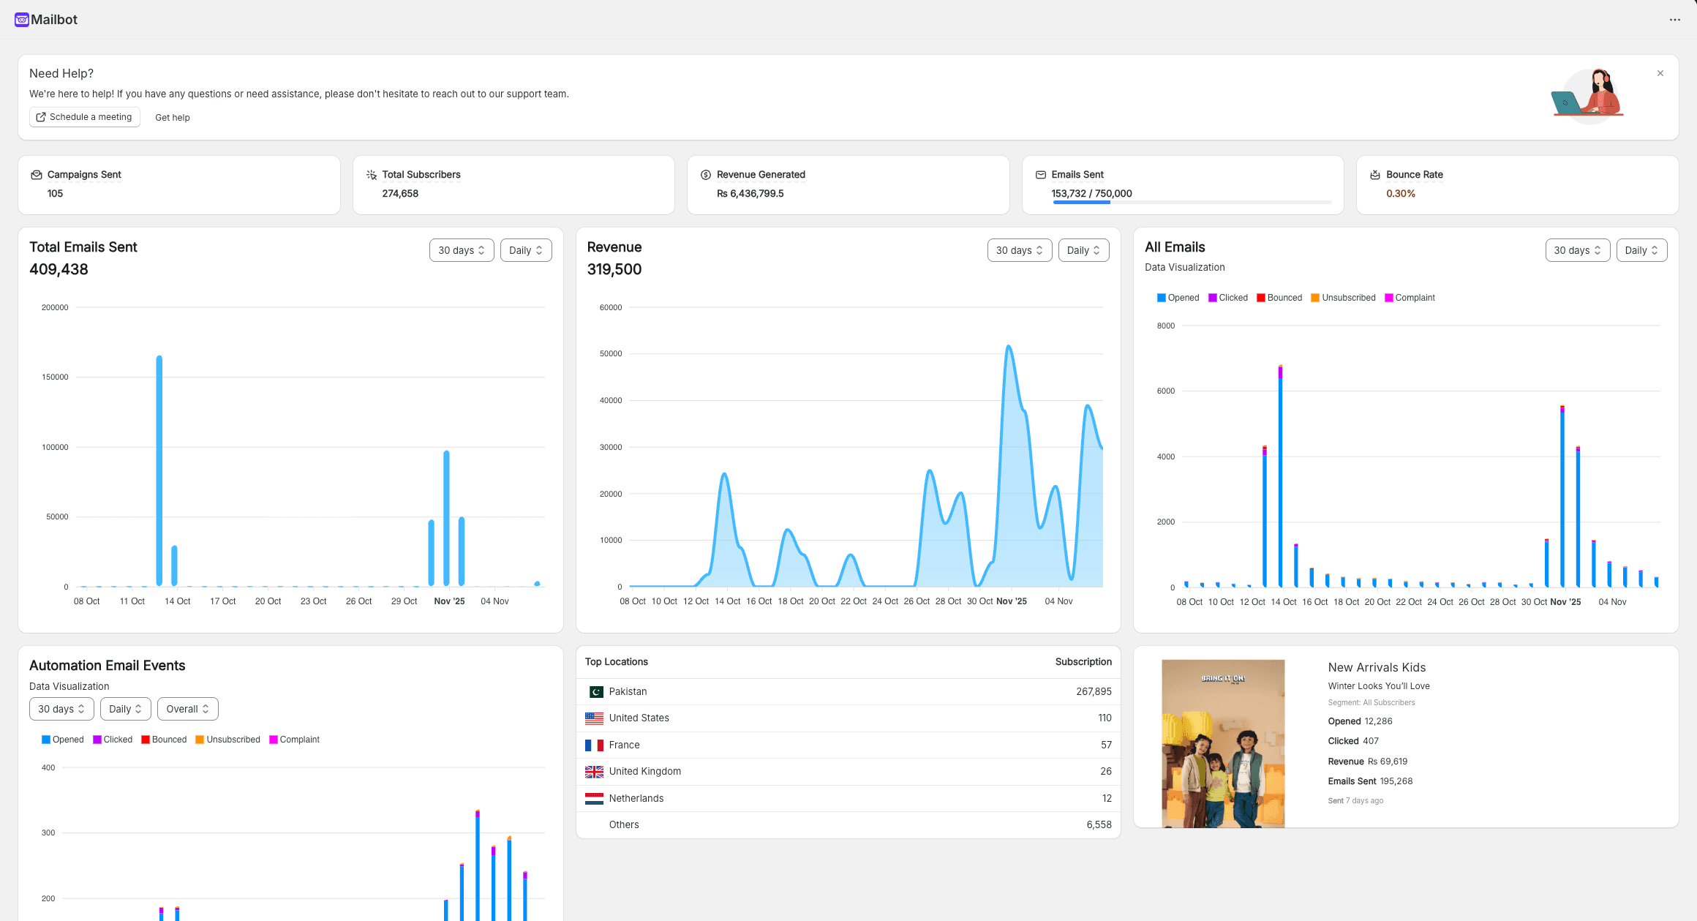The image size is (1697, 921).
Task: Open the three-dots menu in the header
Action: [1674, 20]
